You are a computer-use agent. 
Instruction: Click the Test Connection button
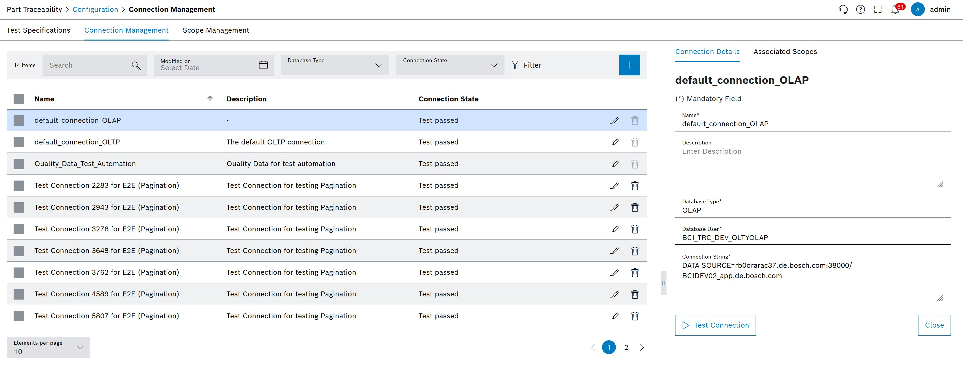click(x=715, y=325)
